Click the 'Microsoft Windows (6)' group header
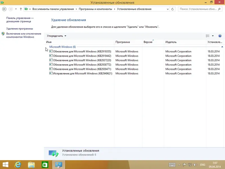This screenshot has height=169, width=225. 62,47
